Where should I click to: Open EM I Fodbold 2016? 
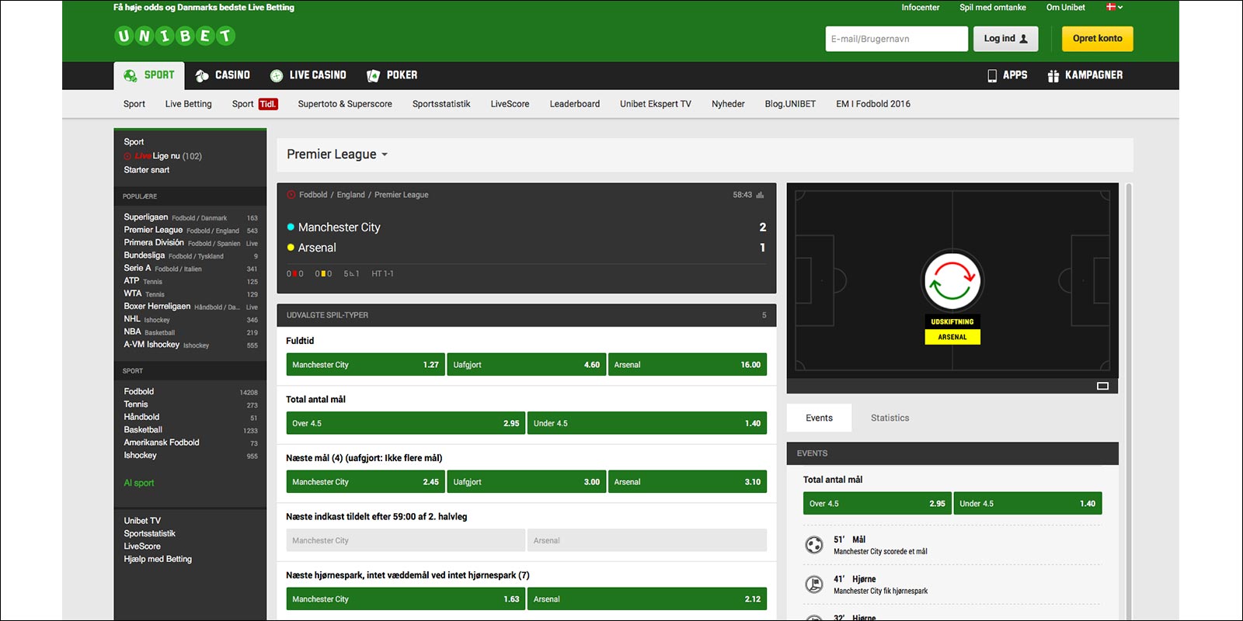pyautogui.click(x=873, y=104)
